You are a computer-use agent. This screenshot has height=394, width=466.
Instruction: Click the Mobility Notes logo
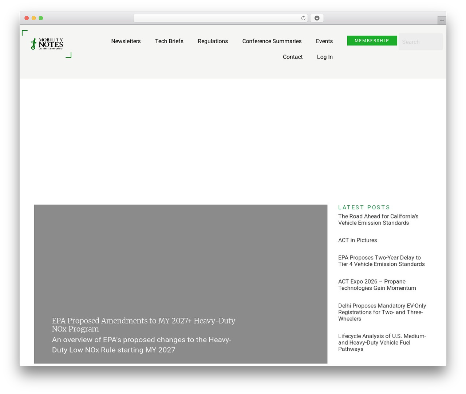click(47, 44)
